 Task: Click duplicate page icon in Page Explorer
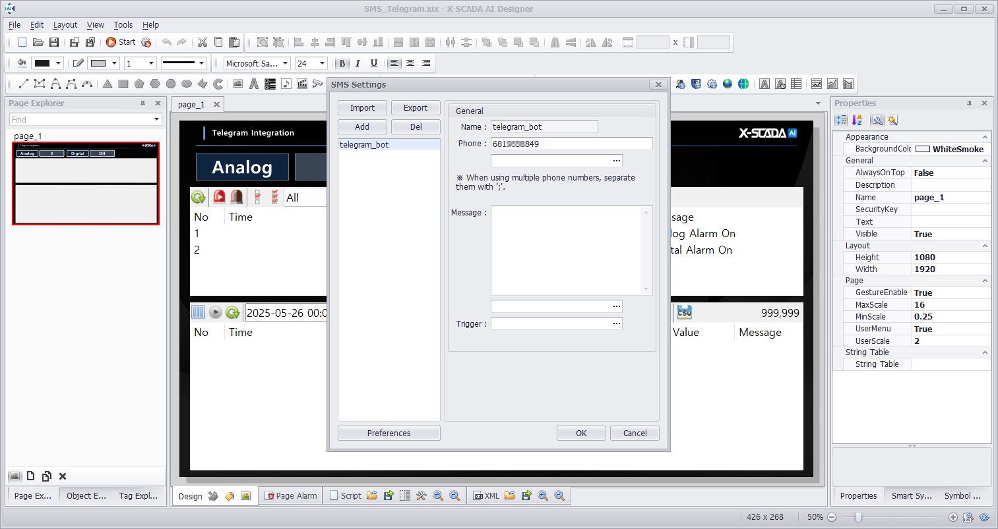coord(47,476)
